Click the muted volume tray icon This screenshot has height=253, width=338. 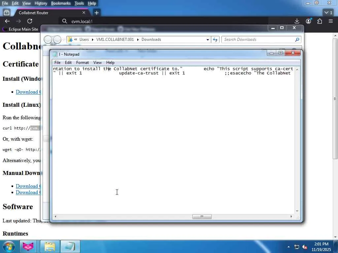point(305,247)
